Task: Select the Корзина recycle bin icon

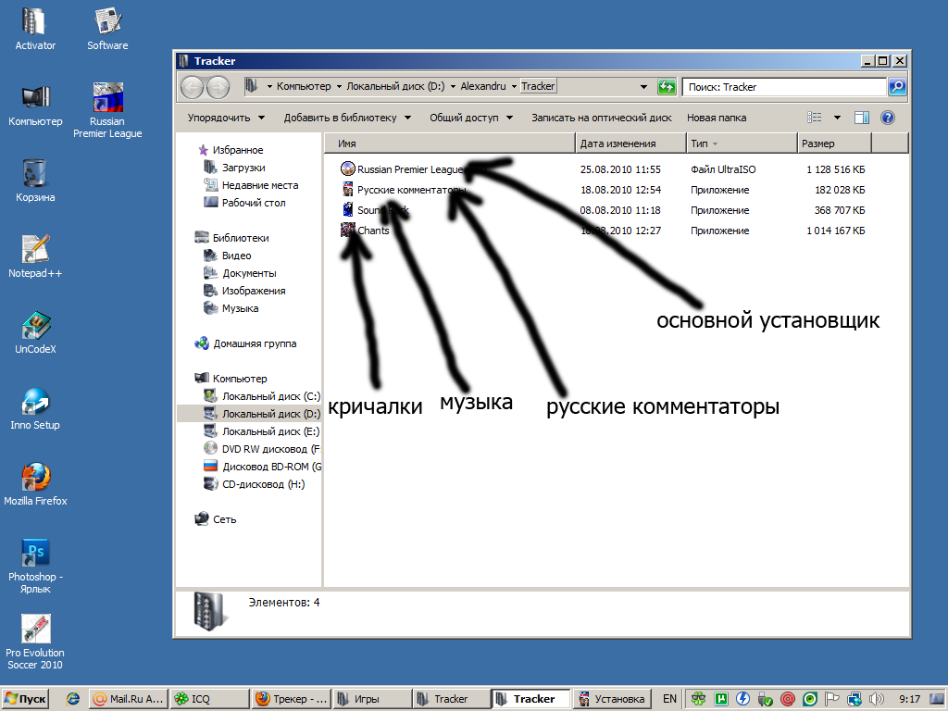Action: [x=35, y=181]
